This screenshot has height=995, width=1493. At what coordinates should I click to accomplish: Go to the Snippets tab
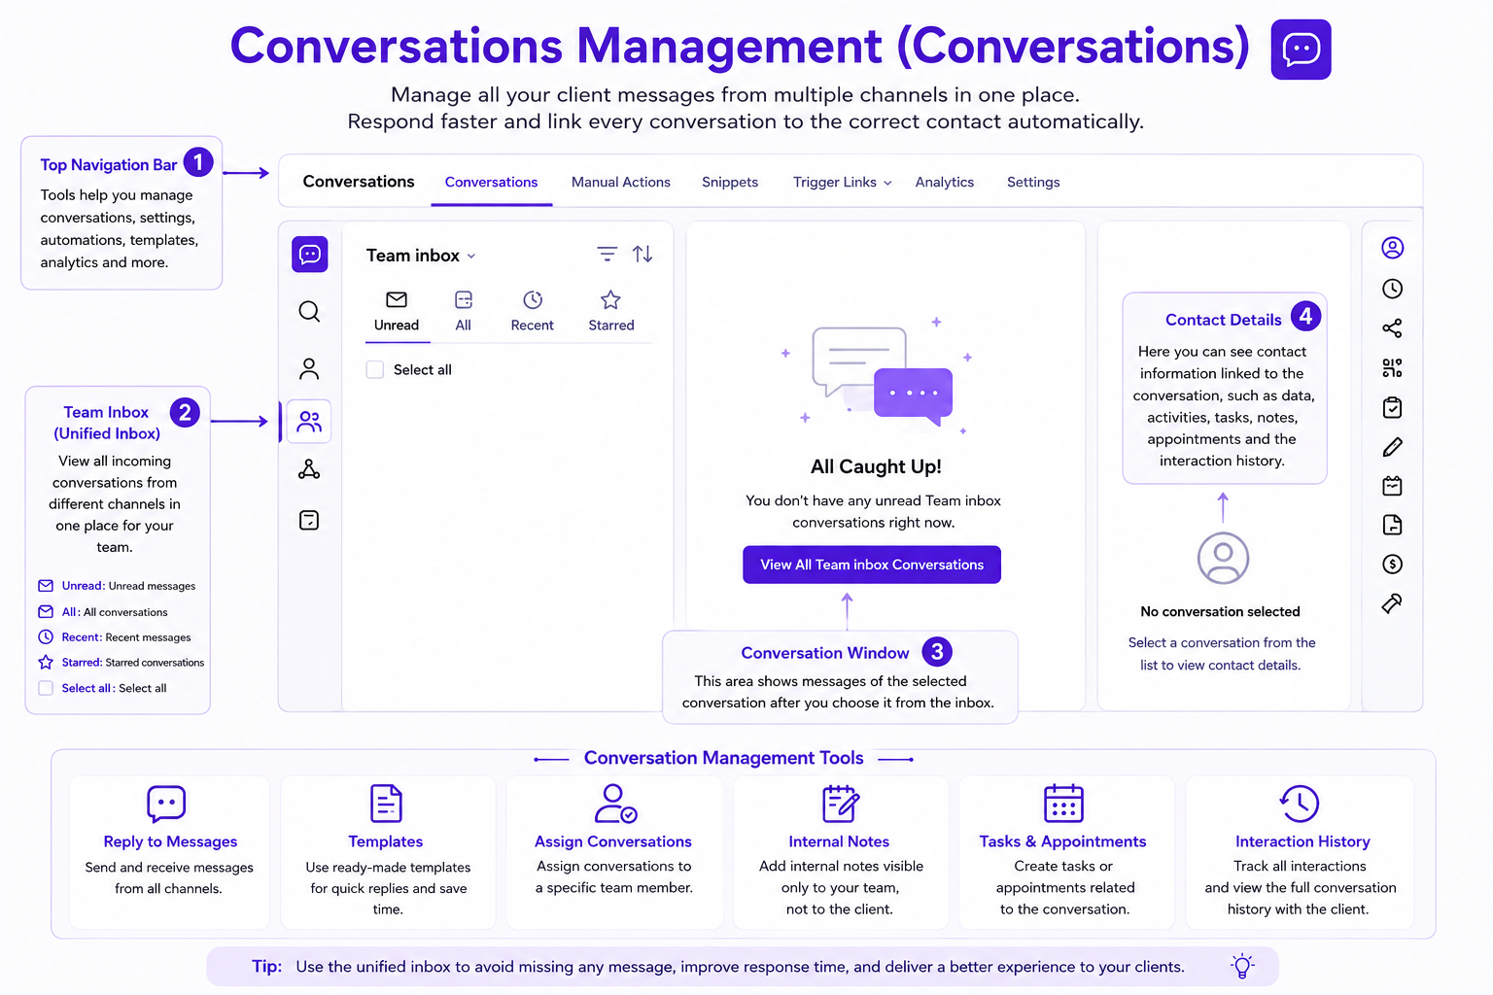(x=730, y=182)
